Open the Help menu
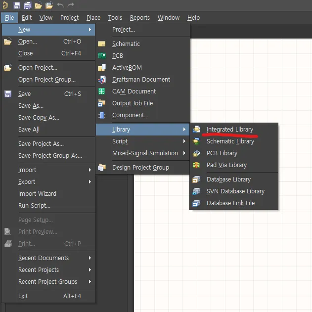Screen dimensions: 312x312 193,18
